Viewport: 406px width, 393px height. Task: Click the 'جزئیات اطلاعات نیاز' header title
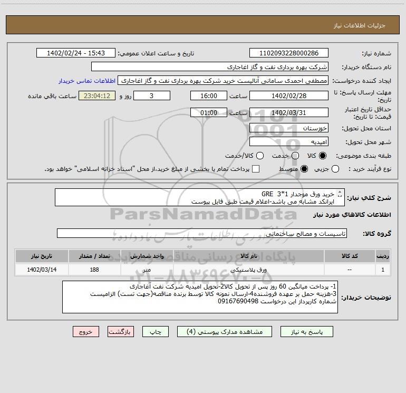(x=359, y=25)
